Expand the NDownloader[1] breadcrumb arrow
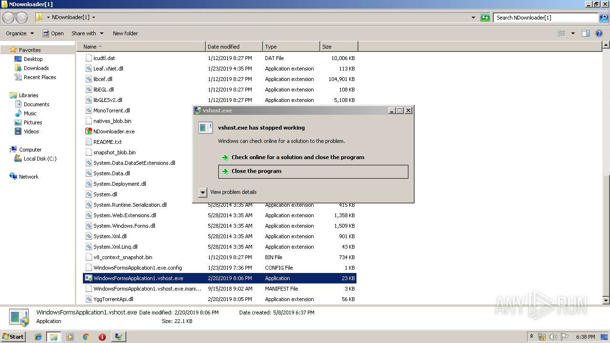 [x=93, y=18]
